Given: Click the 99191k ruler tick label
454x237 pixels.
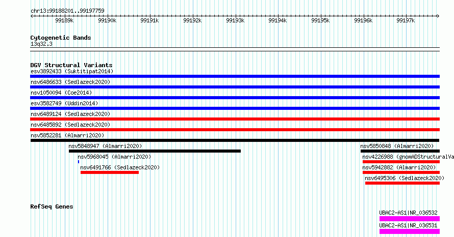Looking at the screenshot, I should (149, 20).
